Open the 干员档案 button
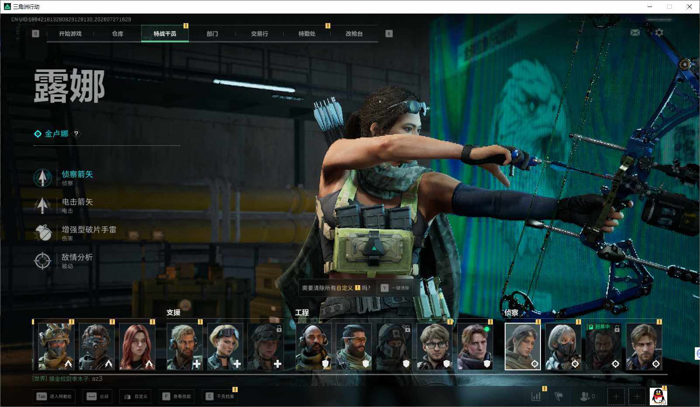Image resolution: width=700 pixels, height=407 pixels. point(220,397)
